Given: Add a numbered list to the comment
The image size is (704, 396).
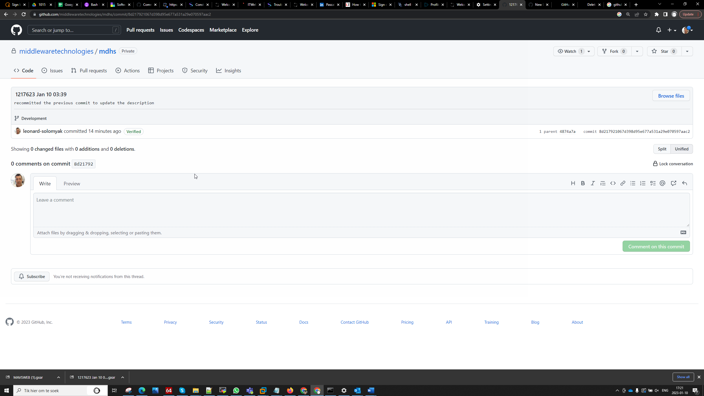Looking at the screenshot, I should point(643,183).
